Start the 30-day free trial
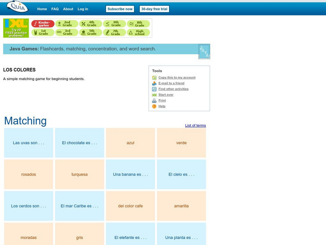 coord(154,9)
